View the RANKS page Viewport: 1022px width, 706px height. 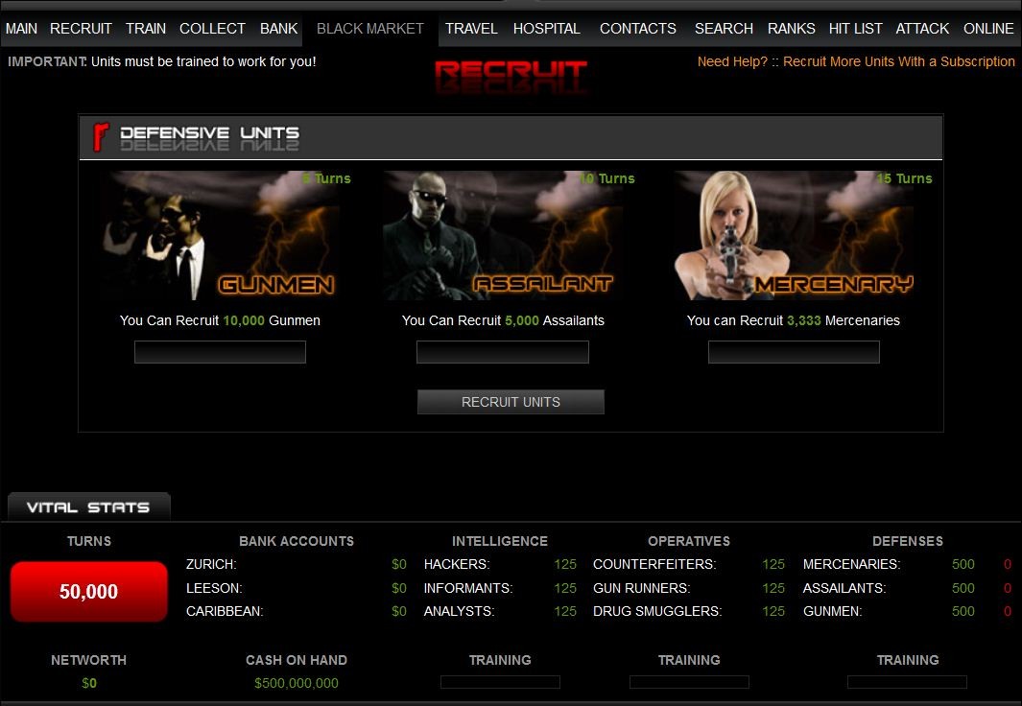(792, 29)
